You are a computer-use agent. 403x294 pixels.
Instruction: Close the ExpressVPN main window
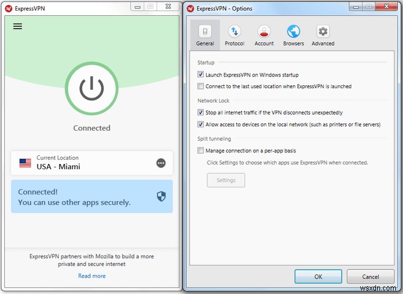click(168, 6)
